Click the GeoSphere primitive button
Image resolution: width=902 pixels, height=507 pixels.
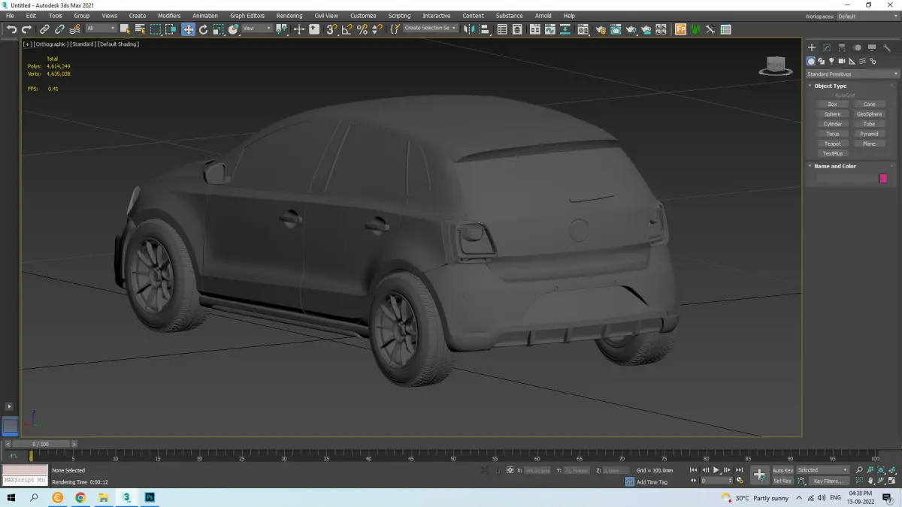[869, 114]
